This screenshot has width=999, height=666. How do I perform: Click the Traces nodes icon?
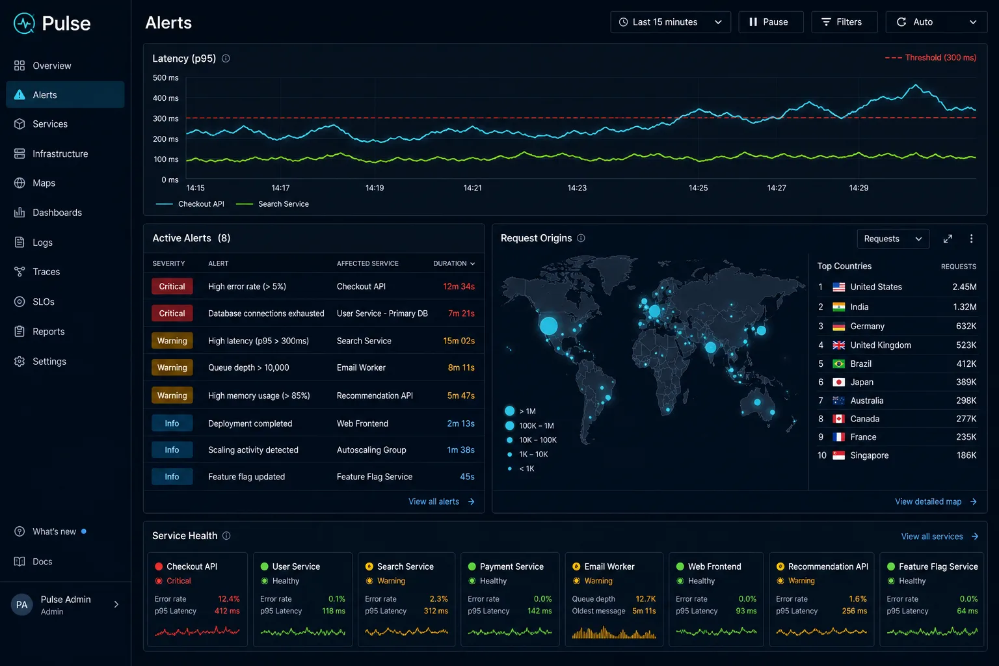pos(20,272)
